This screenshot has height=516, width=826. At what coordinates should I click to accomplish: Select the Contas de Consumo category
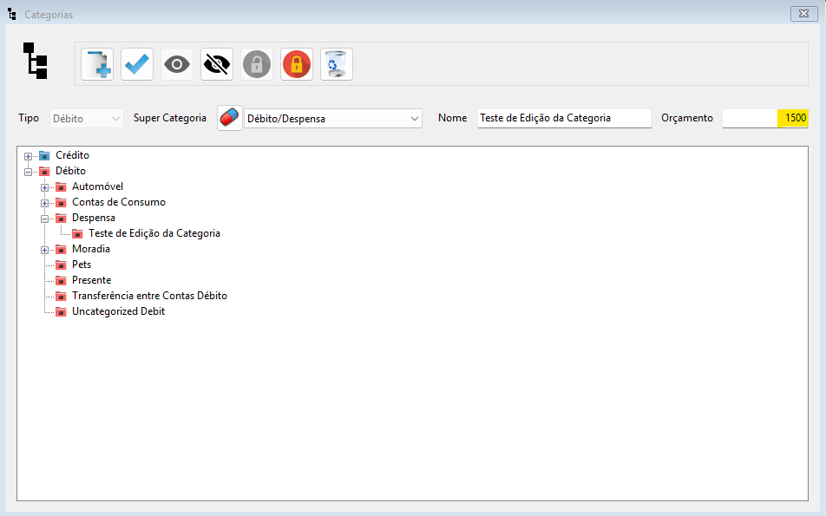tap(118, 202)
